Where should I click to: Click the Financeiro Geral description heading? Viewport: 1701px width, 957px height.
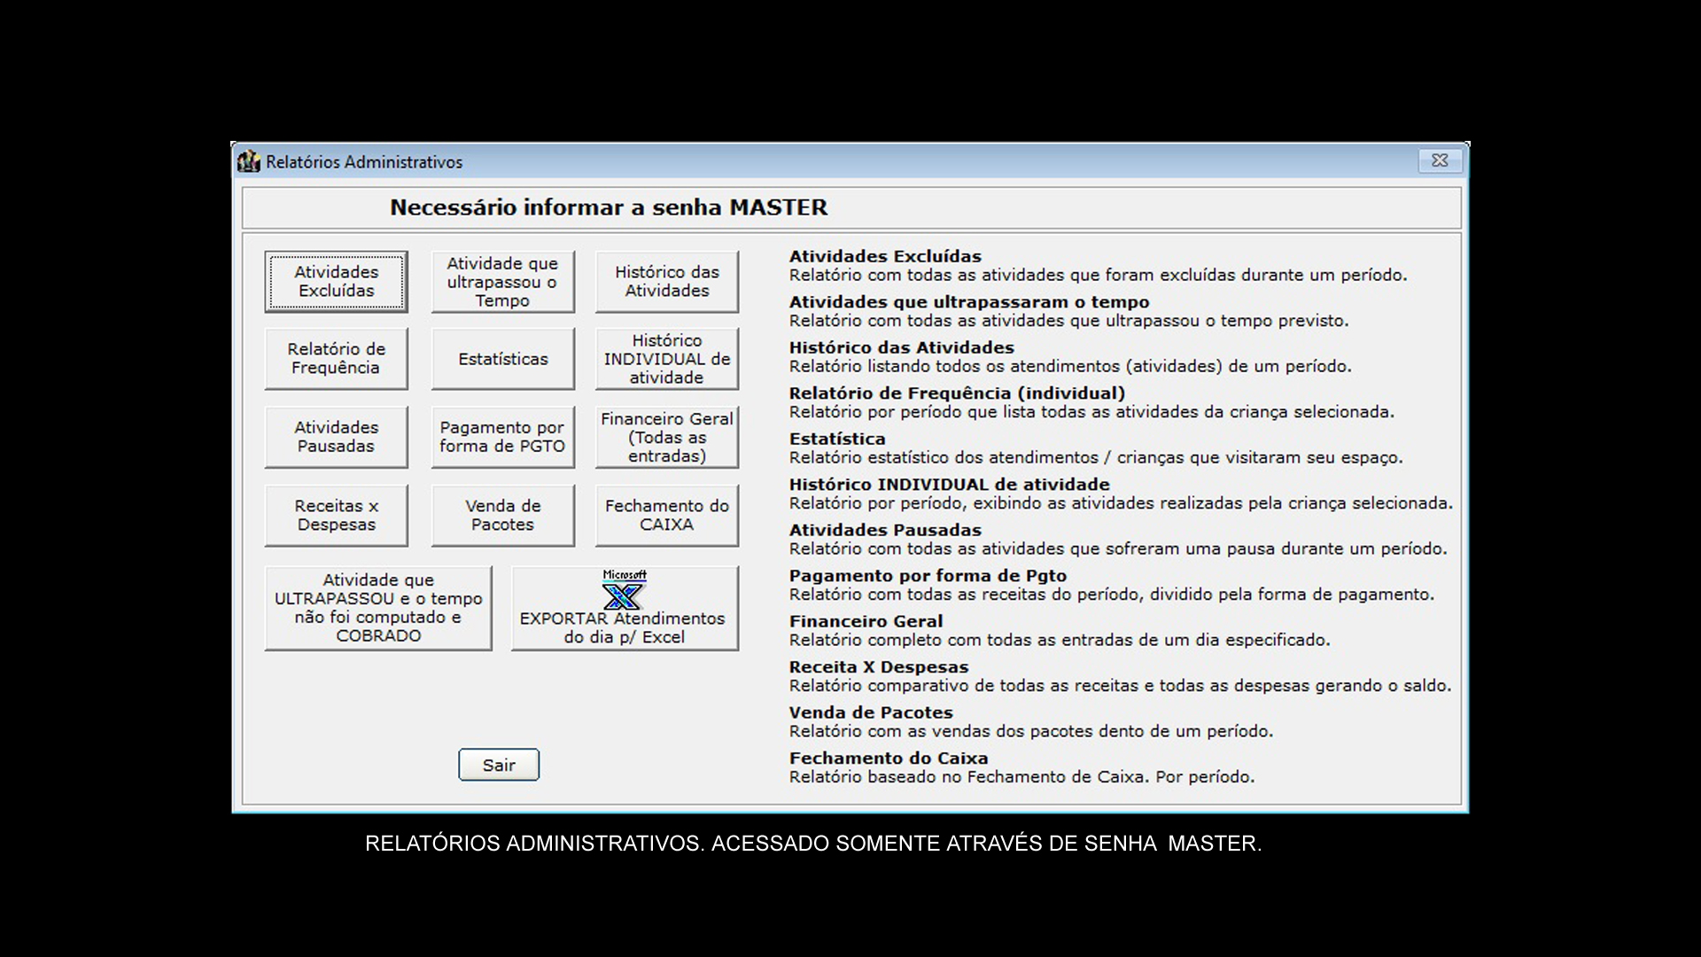pyautogui.click(x=866, y=621)
